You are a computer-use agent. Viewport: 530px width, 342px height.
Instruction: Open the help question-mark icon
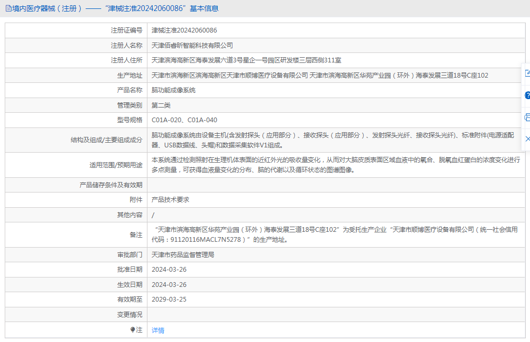527,95
